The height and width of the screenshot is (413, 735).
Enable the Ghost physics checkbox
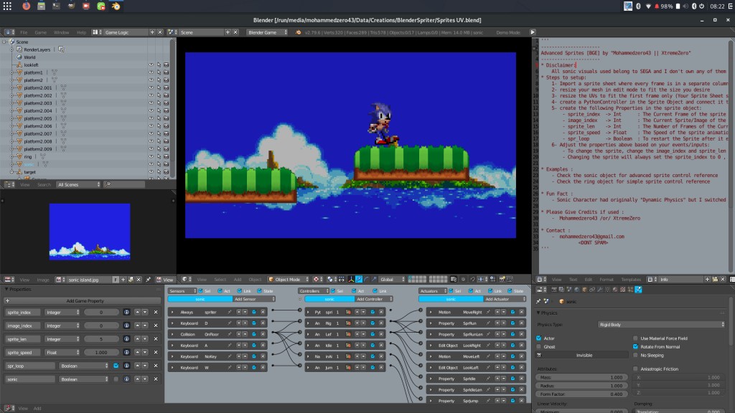point(539,346)
